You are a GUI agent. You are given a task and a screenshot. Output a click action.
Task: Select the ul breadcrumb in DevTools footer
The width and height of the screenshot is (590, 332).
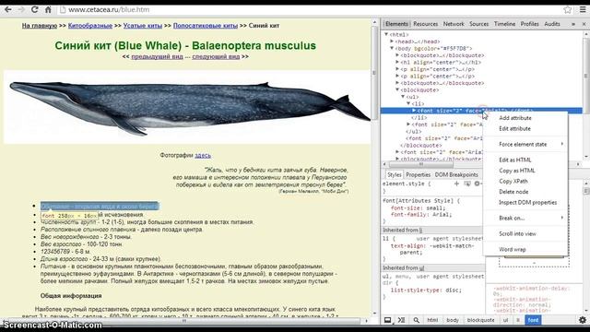[x=505, y=320]
